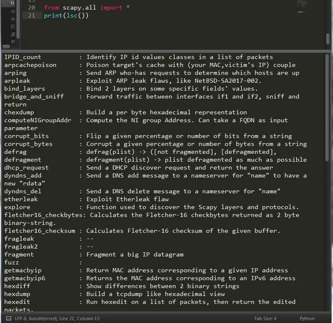Click 'IPID_count' in the output
Viewport: 333px width, 323px height.
[x=23, y=57]
